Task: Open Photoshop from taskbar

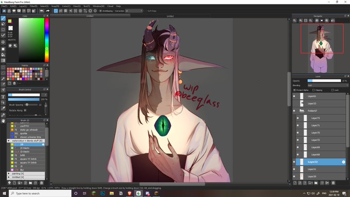Action: point(102,193)
